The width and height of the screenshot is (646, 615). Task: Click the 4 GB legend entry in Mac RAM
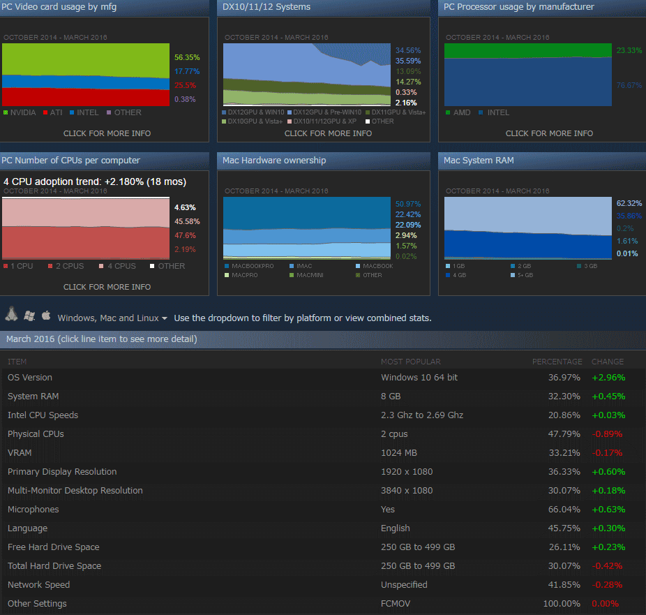(x=456, y=275)
